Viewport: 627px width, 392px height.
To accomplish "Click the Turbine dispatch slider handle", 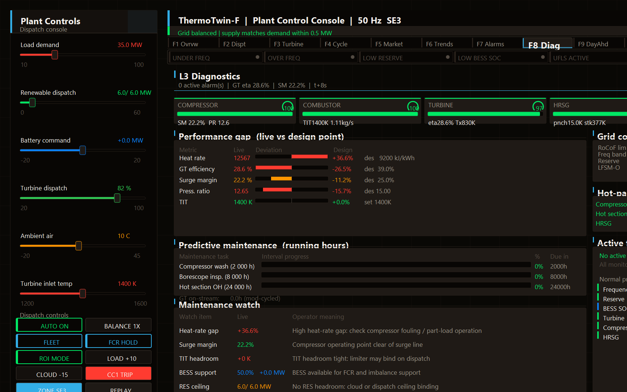I will click(x=117, y=198).
